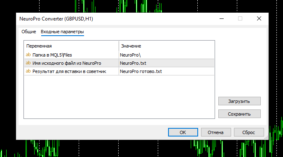The width and height of the screenshot is (283, 157).
Task: Edit the NeuroPro.txt value cell
Action: 166,63
